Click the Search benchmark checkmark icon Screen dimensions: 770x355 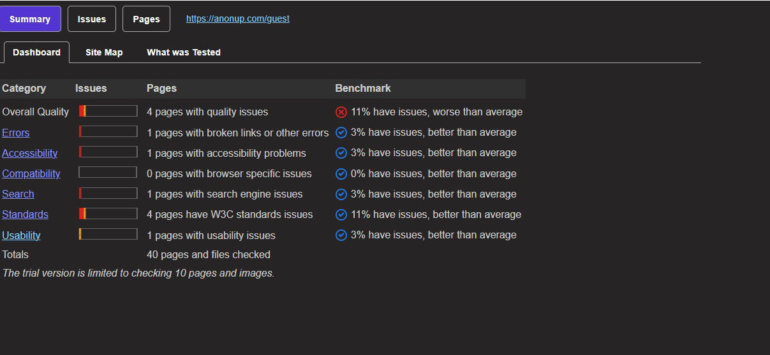pyautogui.click(x=341, y=194)
